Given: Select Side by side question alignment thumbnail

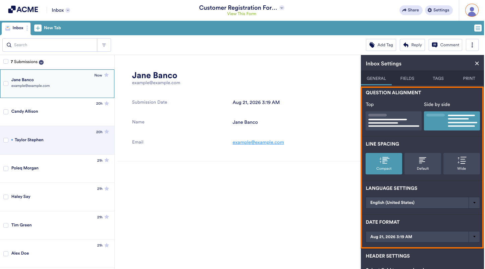Looking at the screenshot, I should pos(452,121).
